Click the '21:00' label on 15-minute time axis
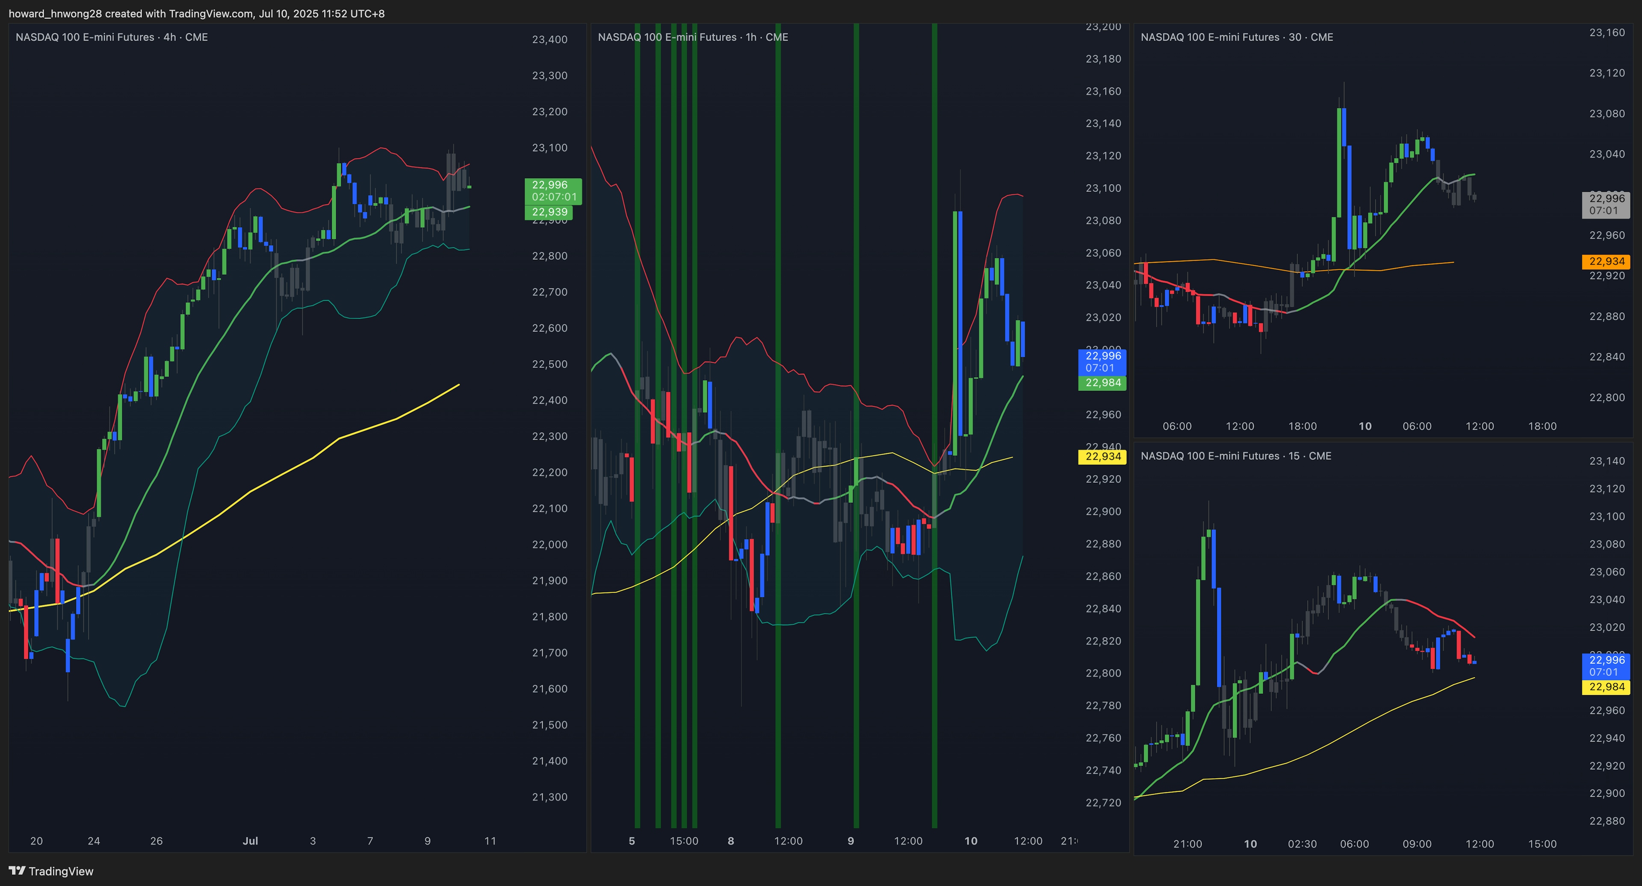Screen dimensions: 1642x886 pos(1187,844)
